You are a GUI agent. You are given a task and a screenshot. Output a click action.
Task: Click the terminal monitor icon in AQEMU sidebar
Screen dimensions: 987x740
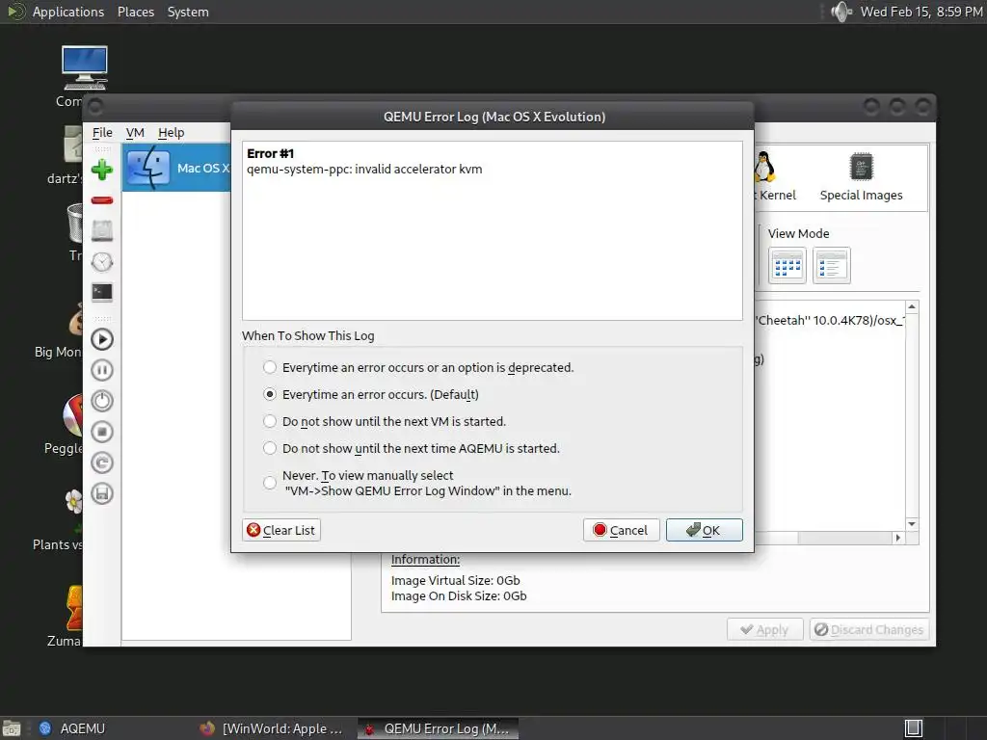(x=102, y=293)
